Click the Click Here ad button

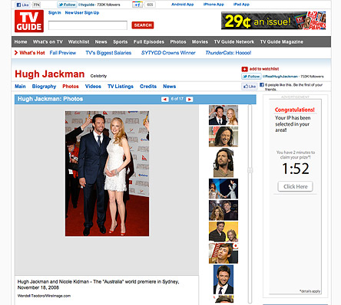point(295,186)
